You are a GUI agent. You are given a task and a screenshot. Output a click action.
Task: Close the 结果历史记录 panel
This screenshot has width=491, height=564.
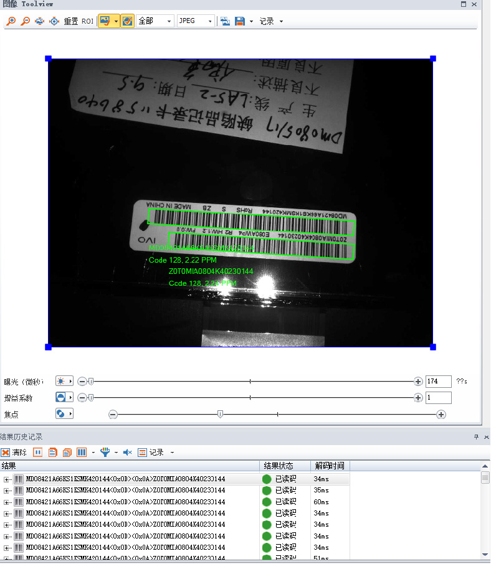coord(486,437)
